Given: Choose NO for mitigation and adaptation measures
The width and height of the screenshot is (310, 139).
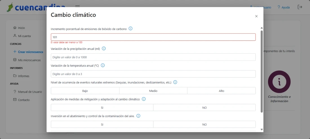Looking at the screenshot, I should 204,108.
